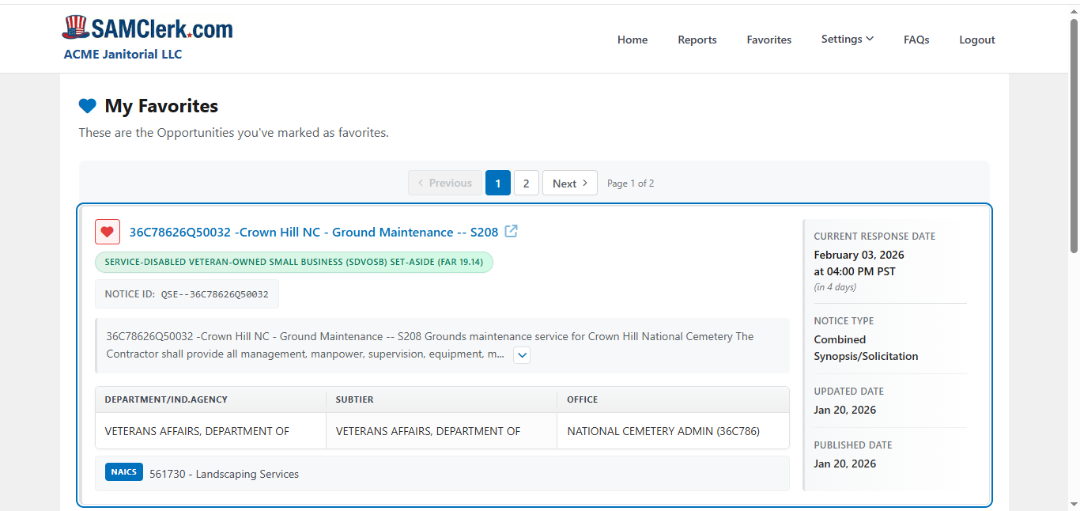Click the Previous chevron arrow in pagination
The image size is (1080, 511).
(x=421, y=183)
